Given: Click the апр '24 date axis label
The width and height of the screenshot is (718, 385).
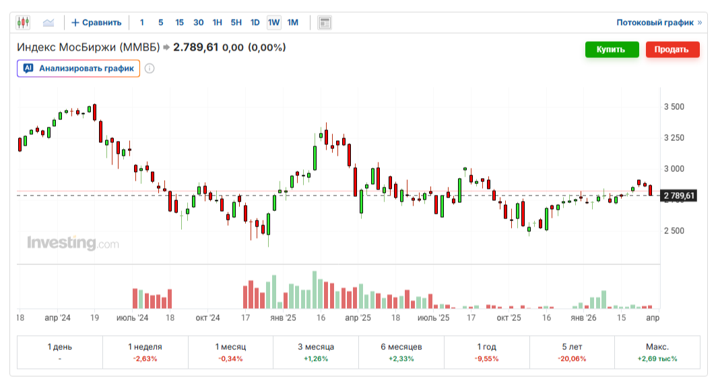Looking at the screenshot, I should [x=58, y=318].
